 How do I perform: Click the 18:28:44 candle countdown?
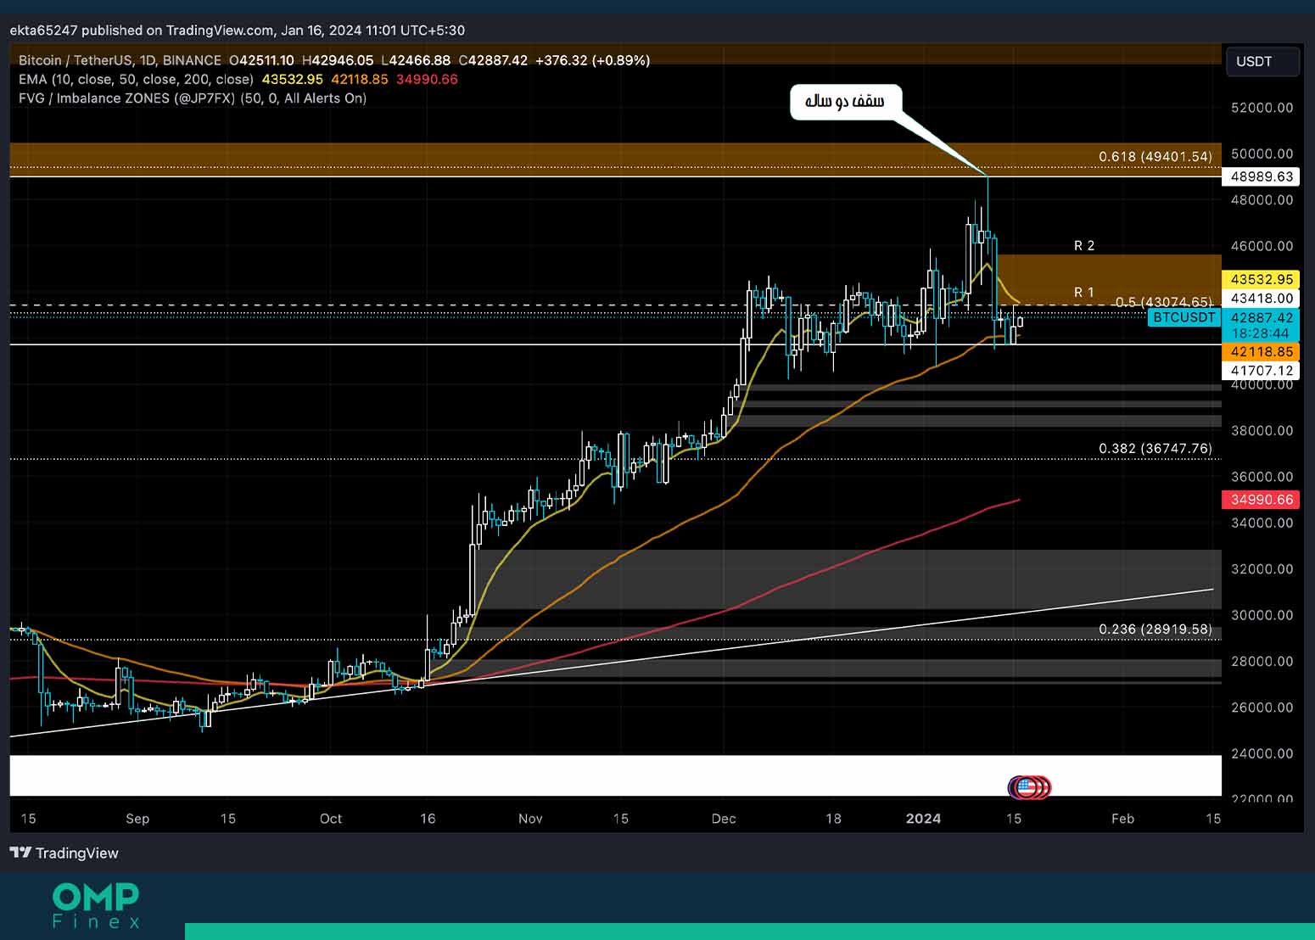pyautogui.click(x=1262, y=333)
